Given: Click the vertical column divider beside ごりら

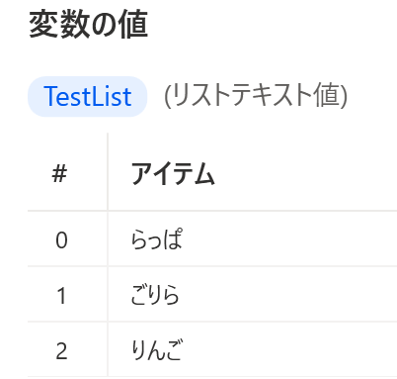Looking at the screenshot, I should click(108, 294).
